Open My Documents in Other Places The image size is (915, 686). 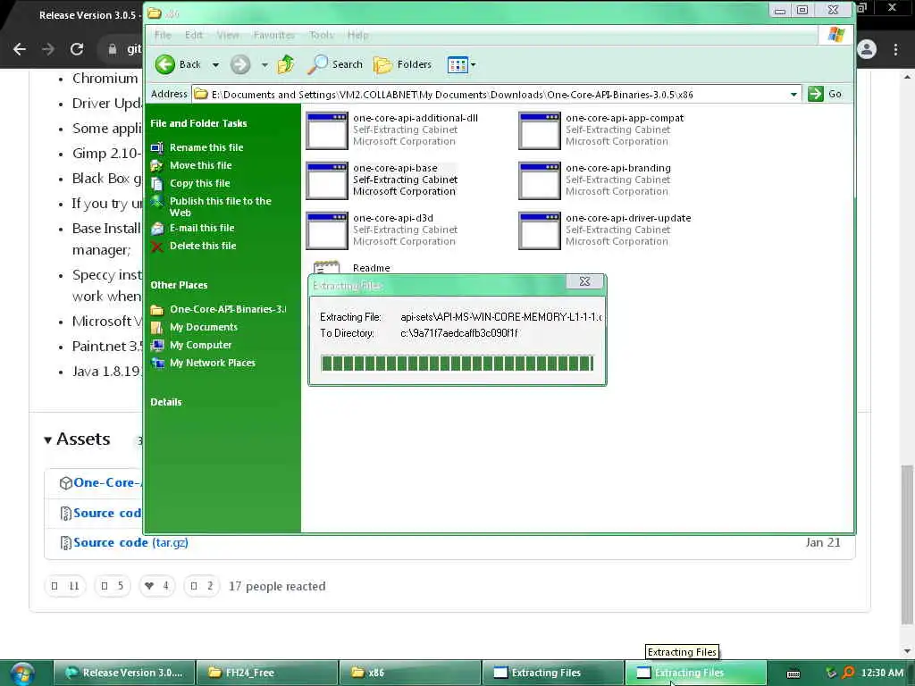click(x=203, y=327)
